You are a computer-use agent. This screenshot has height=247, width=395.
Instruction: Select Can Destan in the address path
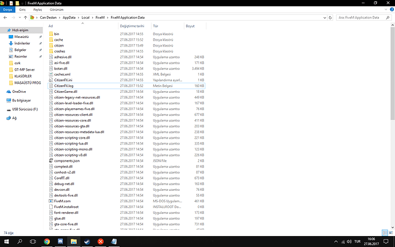click(48, 18)
